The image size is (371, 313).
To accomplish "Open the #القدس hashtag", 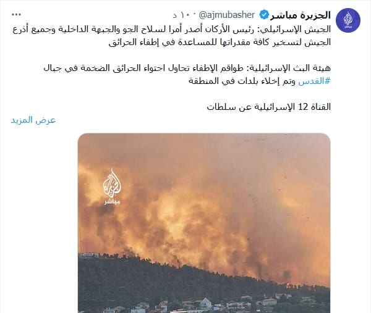I will coord(314,81).
